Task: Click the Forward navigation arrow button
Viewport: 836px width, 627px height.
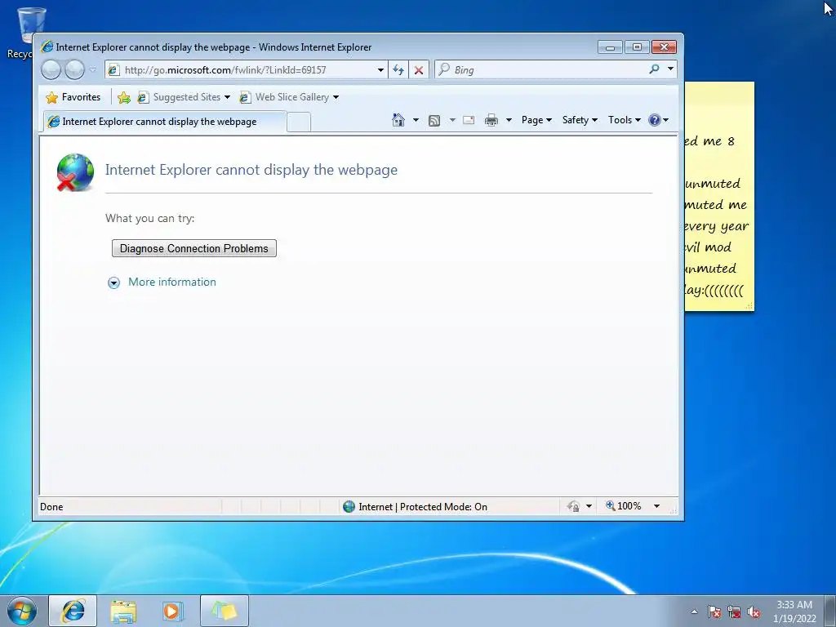Action: (74, 69)
